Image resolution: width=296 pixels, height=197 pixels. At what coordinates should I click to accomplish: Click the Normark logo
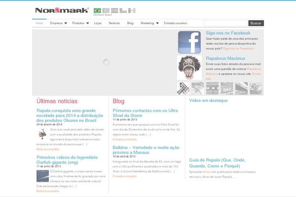(62, 10)
